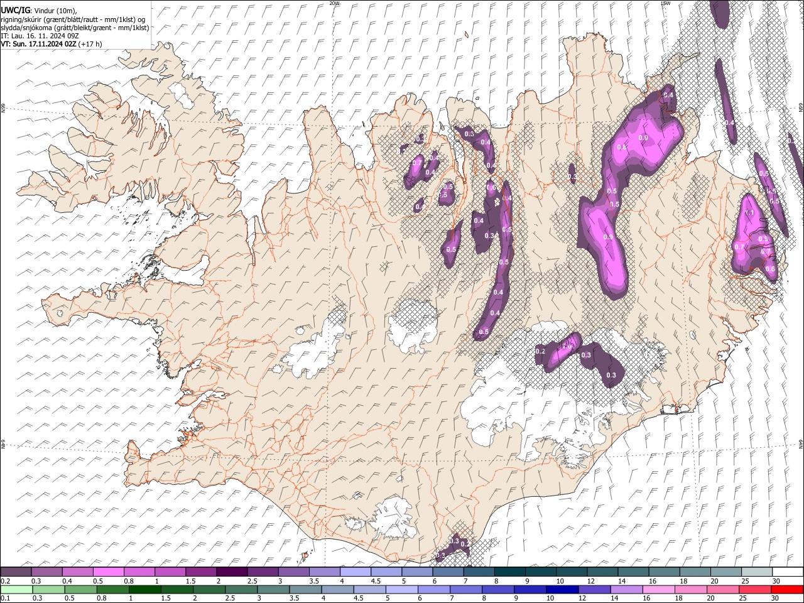Select the 1.5 swatch in upper snow legend
Screen dimensions: 804x603
point(201,572)
